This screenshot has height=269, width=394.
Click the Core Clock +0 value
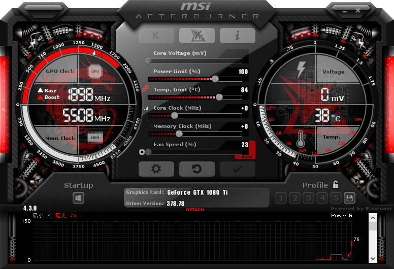244,108
